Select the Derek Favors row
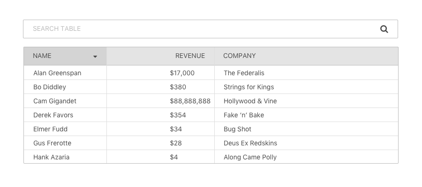The width and height of the screenshot is (422, 187). [x=211, y=115]
